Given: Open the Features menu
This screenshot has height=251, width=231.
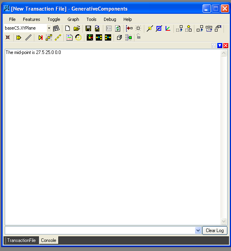Looking at the screenshot, I should tap(32, 19).
